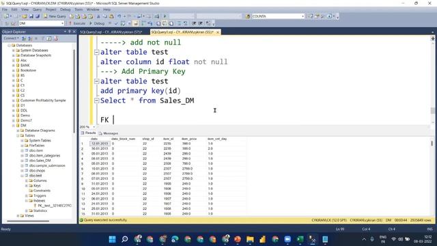Collapse the dbo.test table node
The width and height of the screenshot is (437, 246).
(22, 176)
